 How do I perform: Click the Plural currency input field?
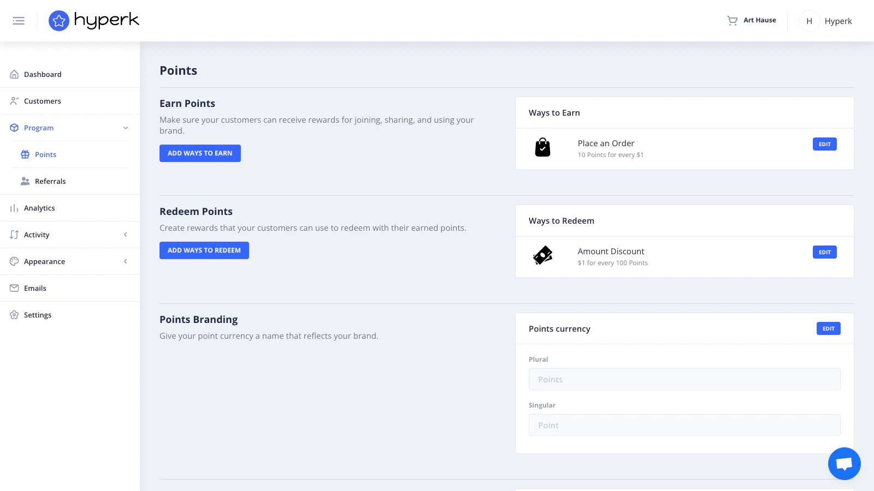[684, 379]
